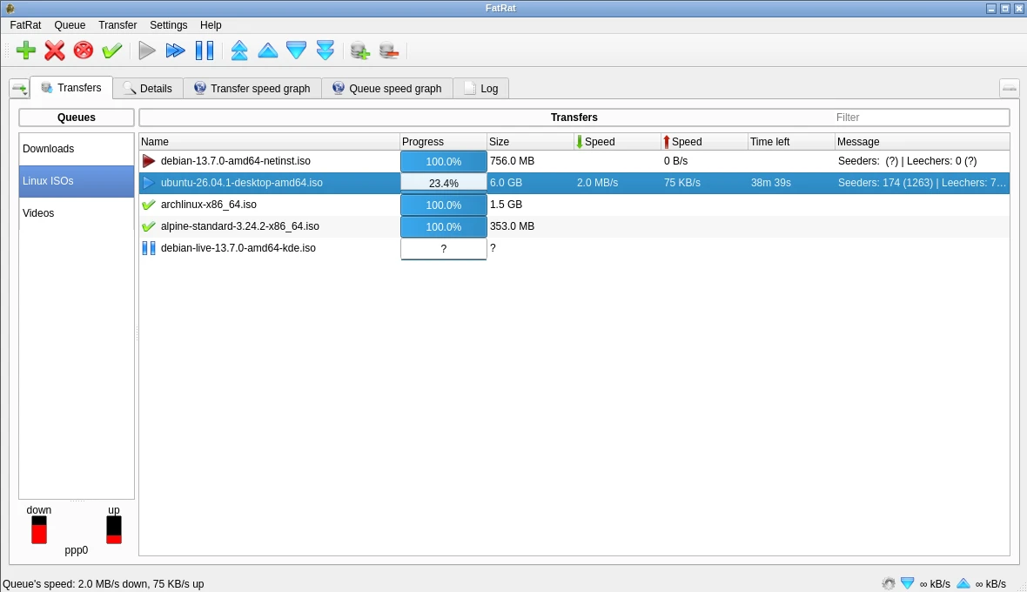The width and height of the screenshot is (1027, 592).
Task: Open Transfer menu
Action: tap(117, 25)
